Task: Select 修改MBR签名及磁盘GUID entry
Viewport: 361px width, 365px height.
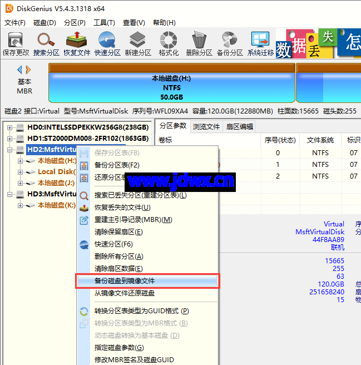Action: pos(147,360)
